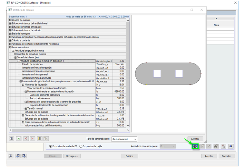Go to previous table with left arrow icon
Viewport: 245px width, 167px height.
click(18, 156)
